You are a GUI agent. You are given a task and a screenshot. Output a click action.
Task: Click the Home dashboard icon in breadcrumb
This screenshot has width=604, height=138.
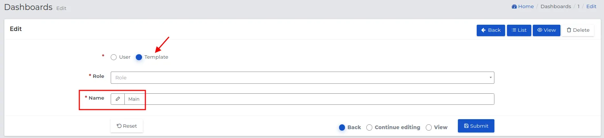click(514, 6)
